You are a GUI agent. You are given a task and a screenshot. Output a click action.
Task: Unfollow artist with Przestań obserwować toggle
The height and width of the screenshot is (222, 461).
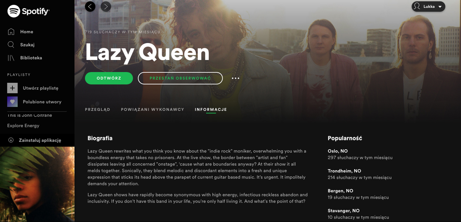click(180, 78)
